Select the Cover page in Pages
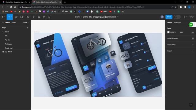Screen dimensions: 196x110 click(x=7, y=32)
